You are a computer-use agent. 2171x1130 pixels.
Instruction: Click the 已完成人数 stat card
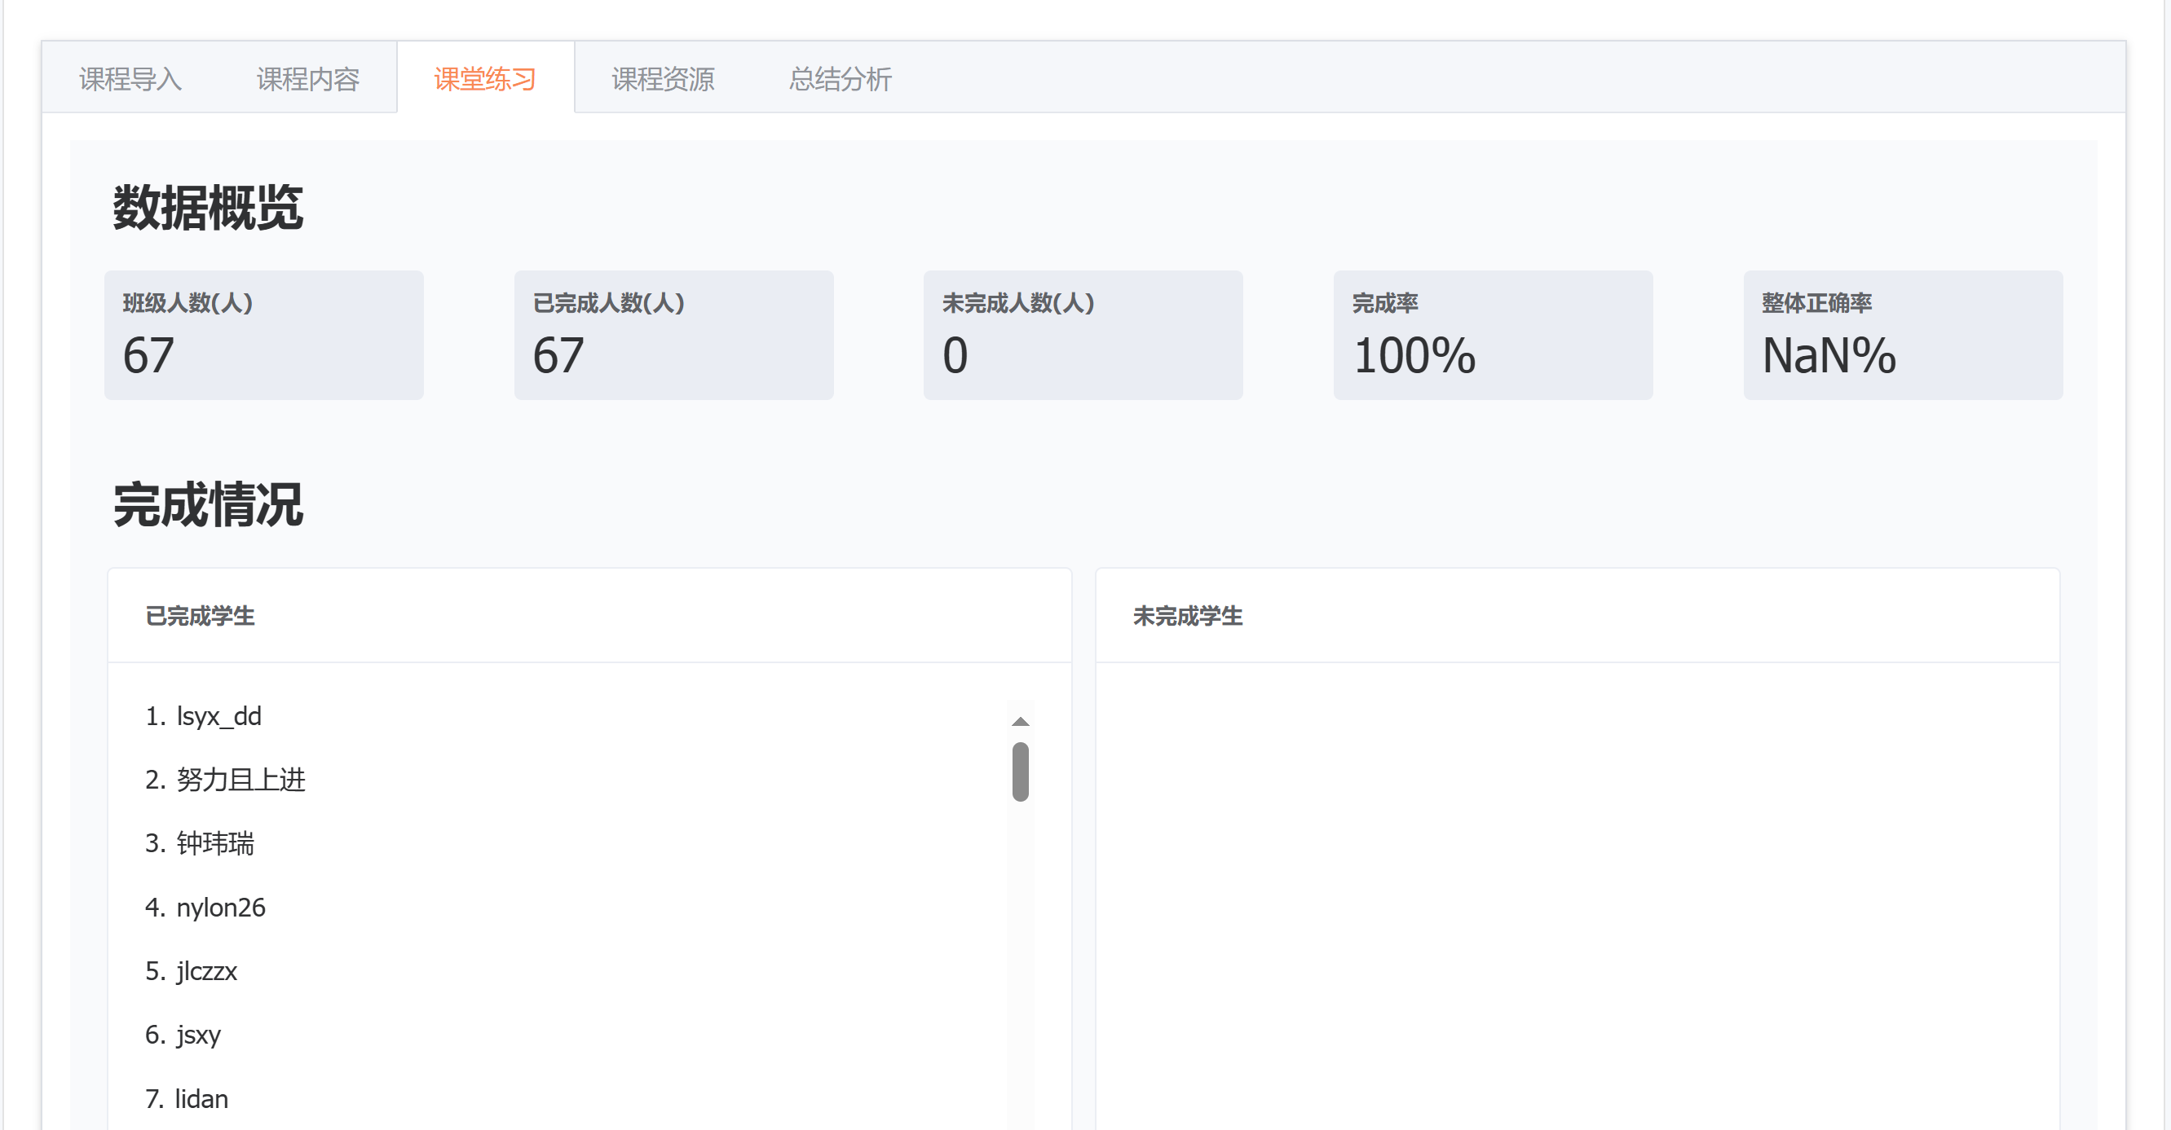673,335
